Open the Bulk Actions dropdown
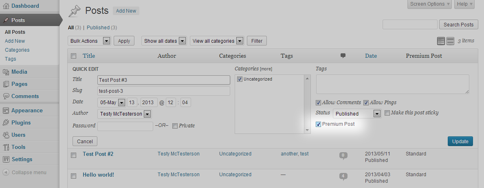The width and height of the screenshot is (484, 188). coord(90,41)
